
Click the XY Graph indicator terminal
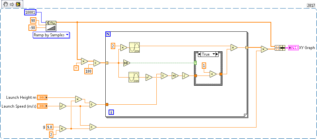pyautogui.click(x=293, y=48)
